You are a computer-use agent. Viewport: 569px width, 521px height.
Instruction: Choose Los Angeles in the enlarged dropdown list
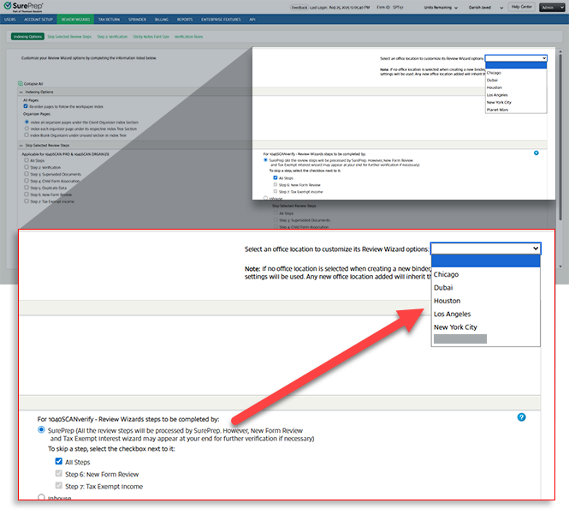tap(485, 314)
